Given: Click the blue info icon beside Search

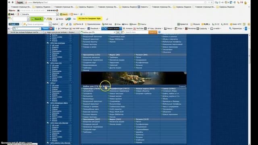Looking at the screenshot, I should [159, 32].
